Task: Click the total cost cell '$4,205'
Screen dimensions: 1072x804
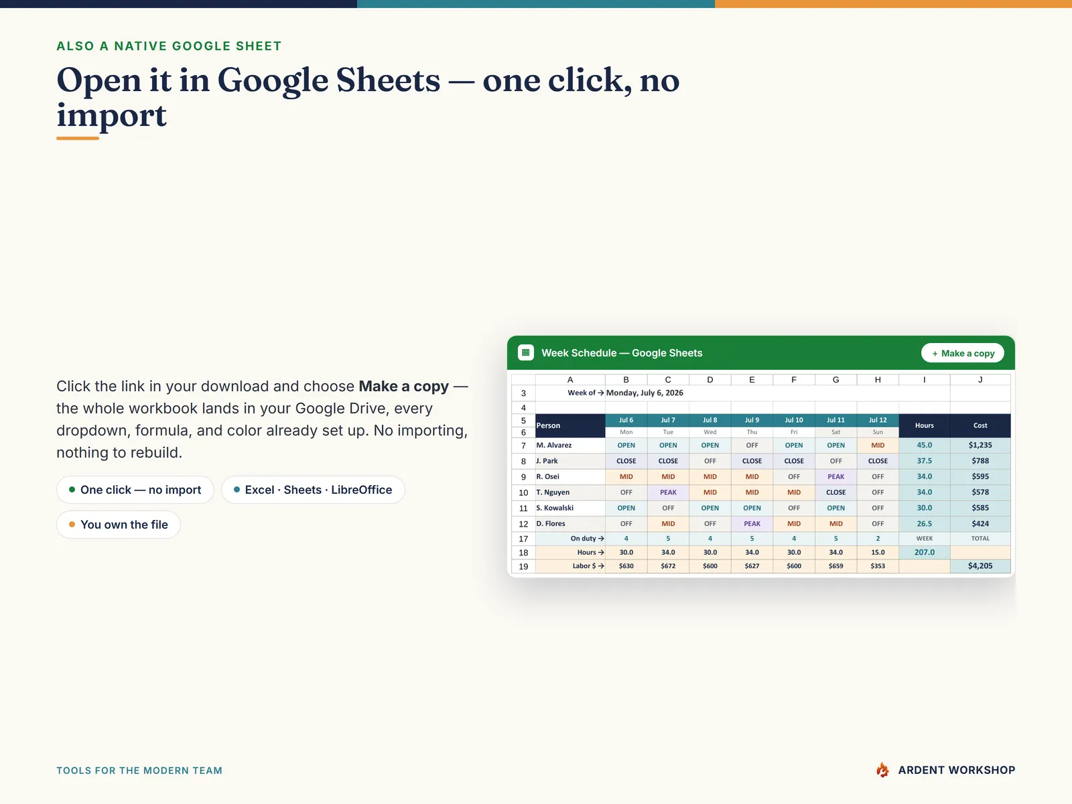Action: pos(980,566)
